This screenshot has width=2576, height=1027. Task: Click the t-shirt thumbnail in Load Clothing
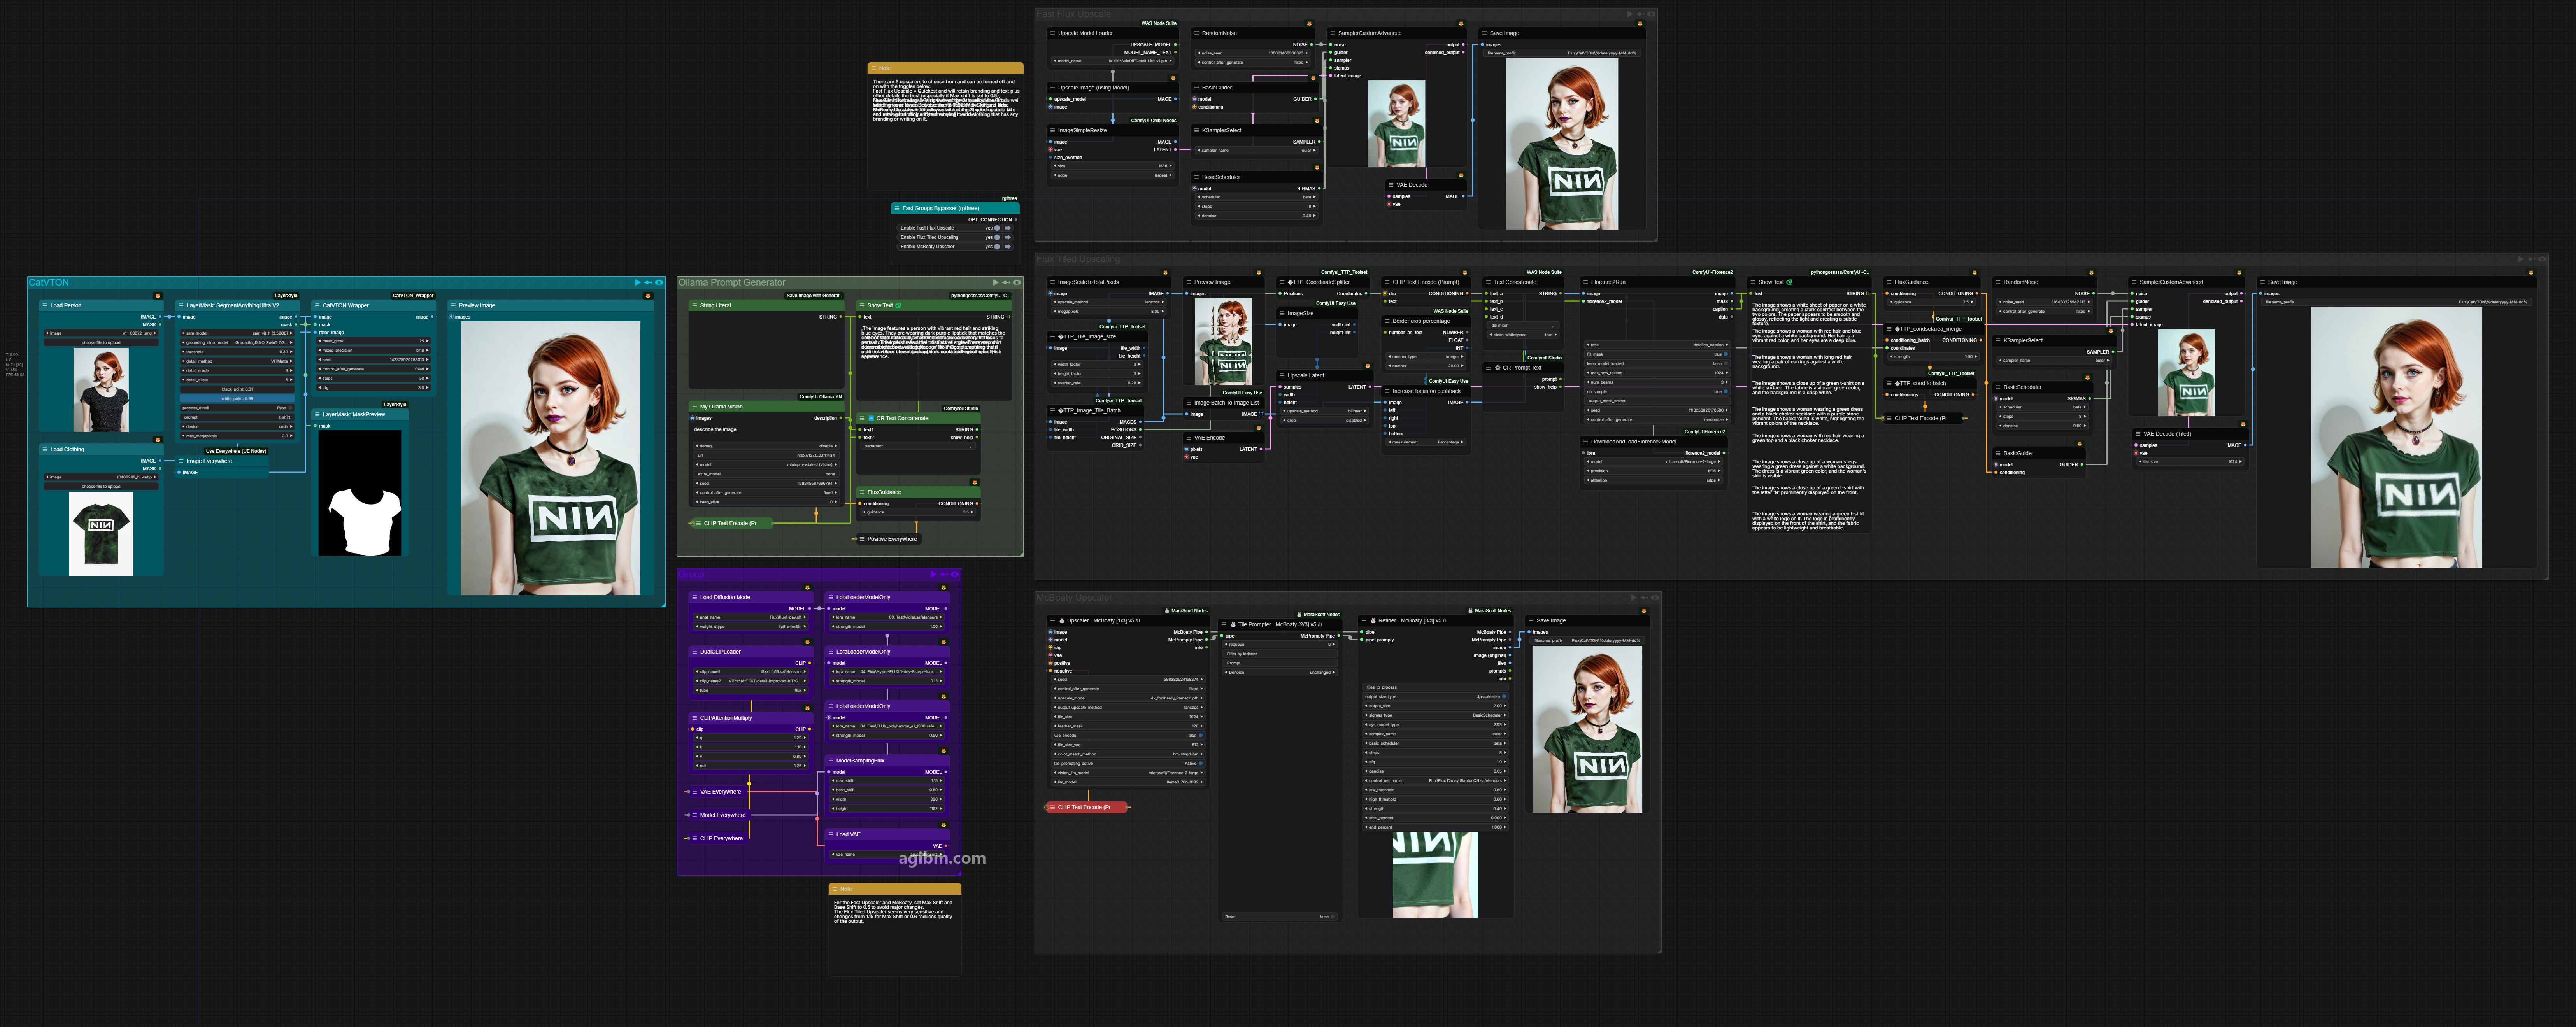point(101,534)
